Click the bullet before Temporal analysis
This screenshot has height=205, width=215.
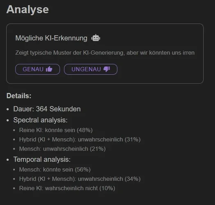tap(8, 160)
